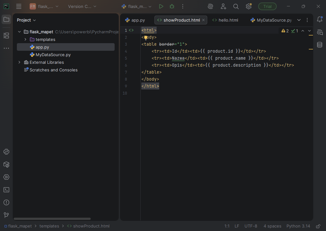Run the application with green play icon
Viewport: 326px width, 231px height.
coord(161,6)
